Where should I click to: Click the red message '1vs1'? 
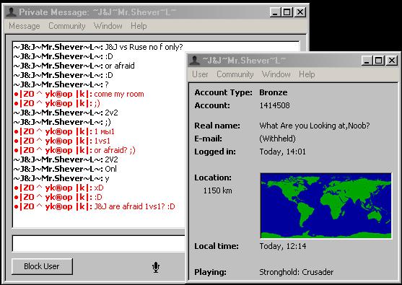(102, 141)
